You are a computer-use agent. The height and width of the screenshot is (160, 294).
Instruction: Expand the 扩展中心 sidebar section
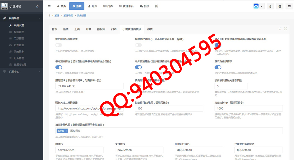tap(21, 72)
